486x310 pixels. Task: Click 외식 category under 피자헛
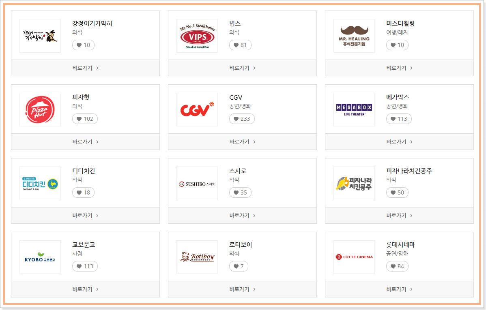(x=77, y=106)
